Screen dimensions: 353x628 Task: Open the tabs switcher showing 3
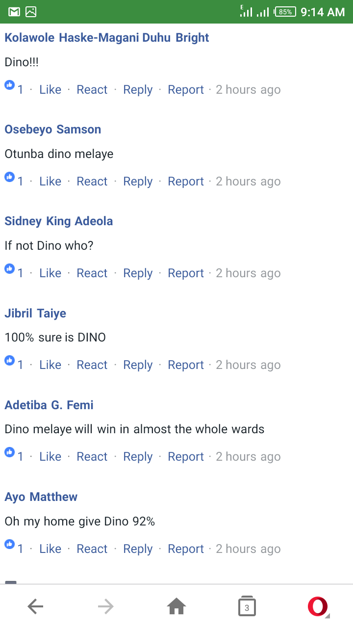[247, 607]
